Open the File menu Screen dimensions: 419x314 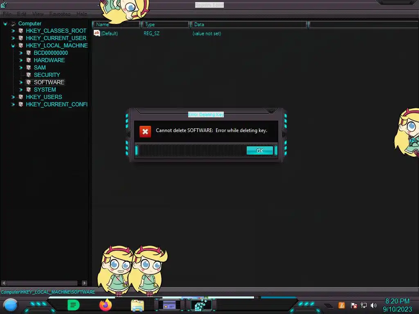[7, 14]
